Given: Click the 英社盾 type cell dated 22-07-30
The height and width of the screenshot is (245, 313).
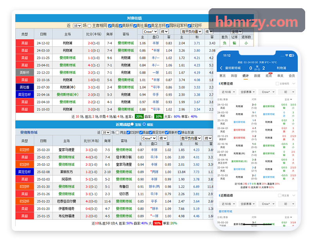Looking at the screenshot, I should (x=25, y=87).
